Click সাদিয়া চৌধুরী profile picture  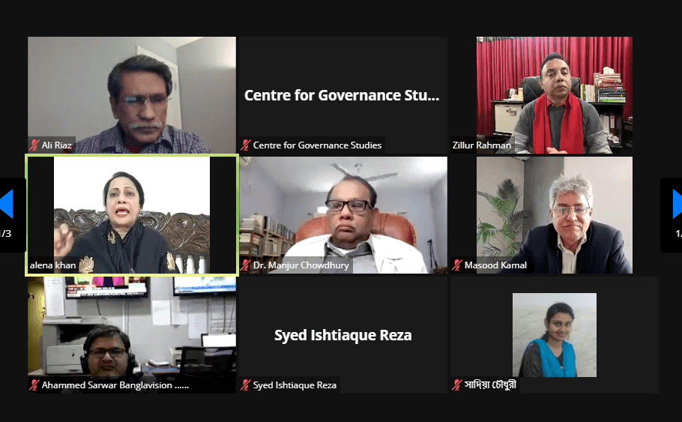click(x=555, y=334)
